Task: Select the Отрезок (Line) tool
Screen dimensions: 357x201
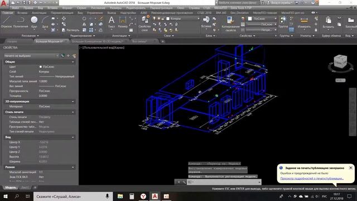Action: tap(6, 22)
